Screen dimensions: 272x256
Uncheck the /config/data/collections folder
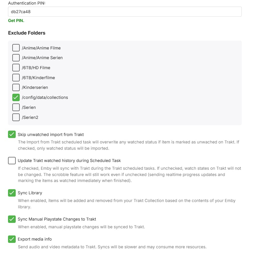point(16,97)
